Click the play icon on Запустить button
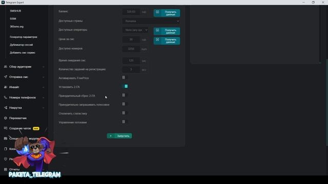The width and height of the screenshot is (328, 184). [111, 136]
